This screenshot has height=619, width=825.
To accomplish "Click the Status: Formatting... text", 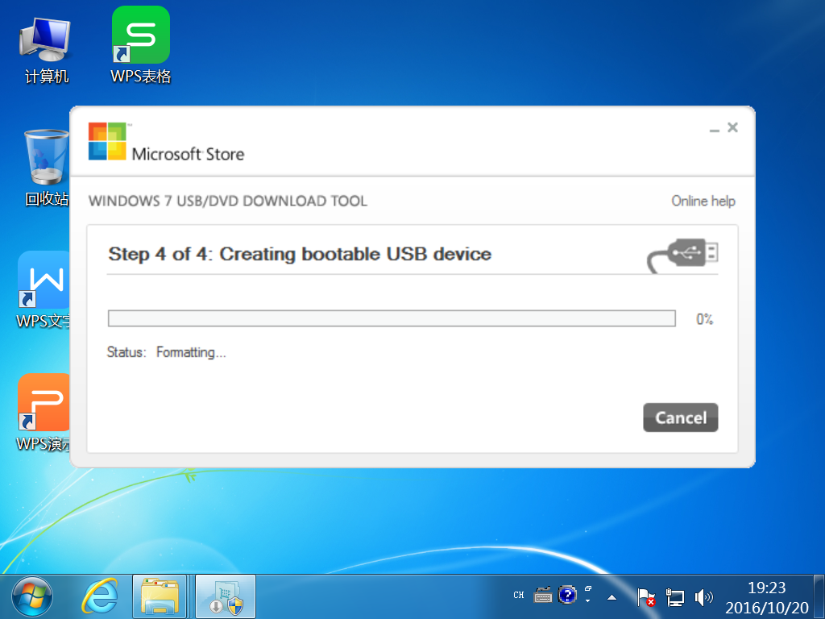I will 166,352.
